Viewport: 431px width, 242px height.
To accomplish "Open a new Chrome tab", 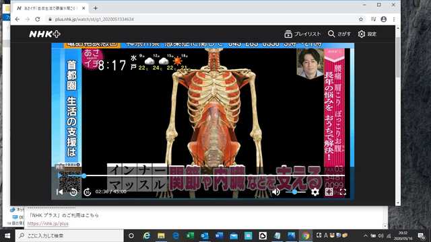I will pos(96,8).
